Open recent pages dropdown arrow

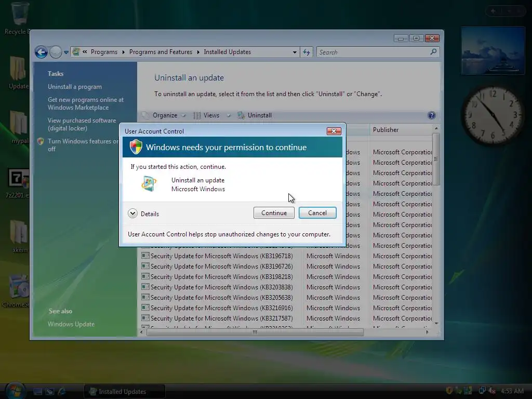coord(66,52)
